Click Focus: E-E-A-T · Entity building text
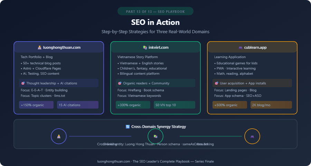 point(44,90)
